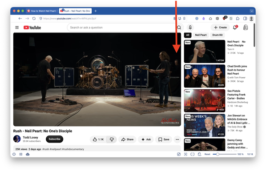Click the page URL in the address bar
The height and width of the screenshot is (171, 266).
click(x=69, y=19)
